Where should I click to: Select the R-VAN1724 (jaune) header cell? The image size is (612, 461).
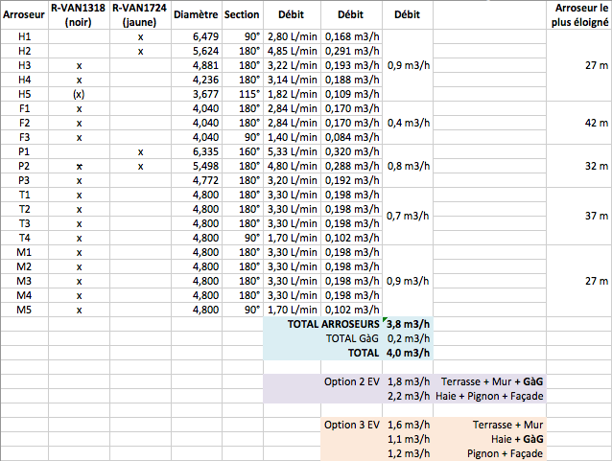pos(140,15)
